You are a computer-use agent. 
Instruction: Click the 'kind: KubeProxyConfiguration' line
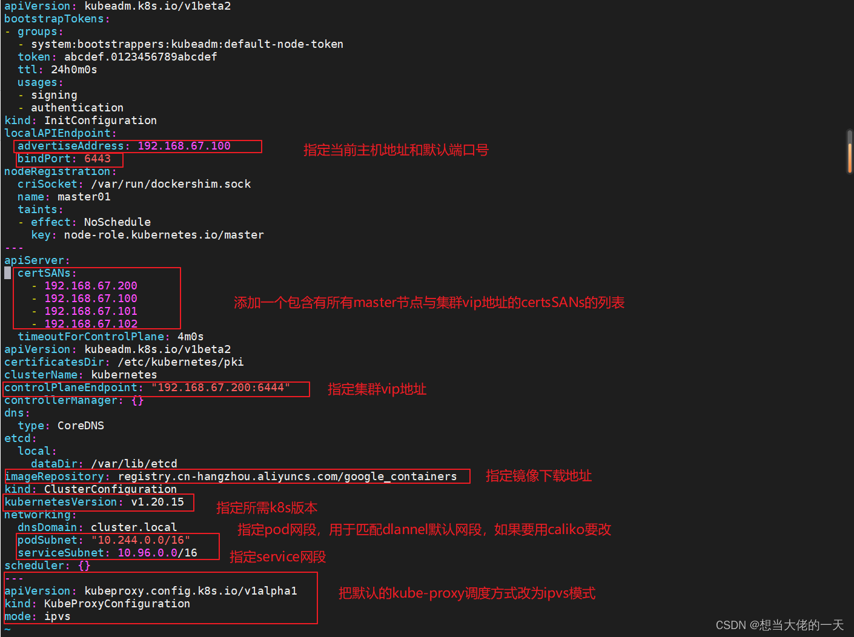(97, 604)
